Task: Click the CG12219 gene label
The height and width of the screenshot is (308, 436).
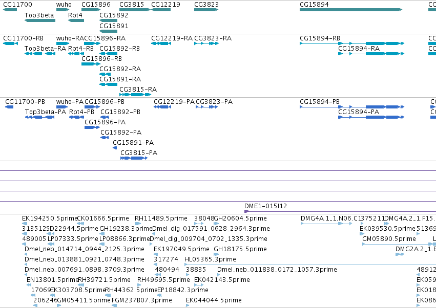Action: click(x=165, y=5)
